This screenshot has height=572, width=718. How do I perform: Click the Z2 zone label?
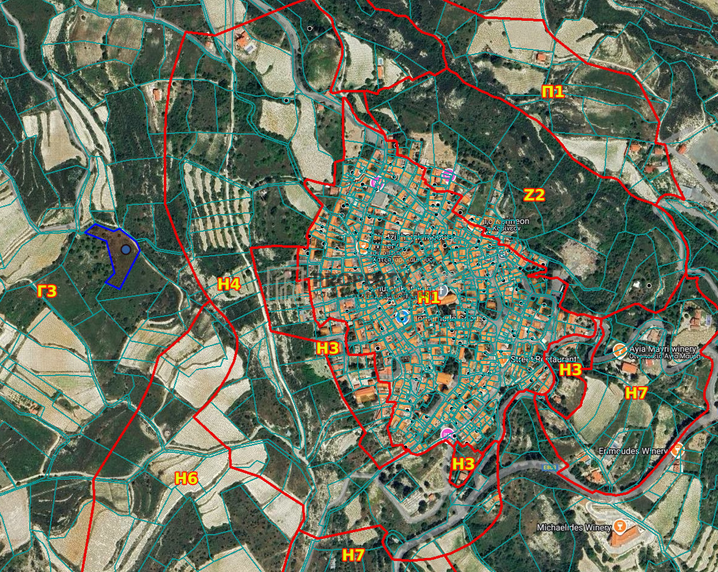(533, 195)
